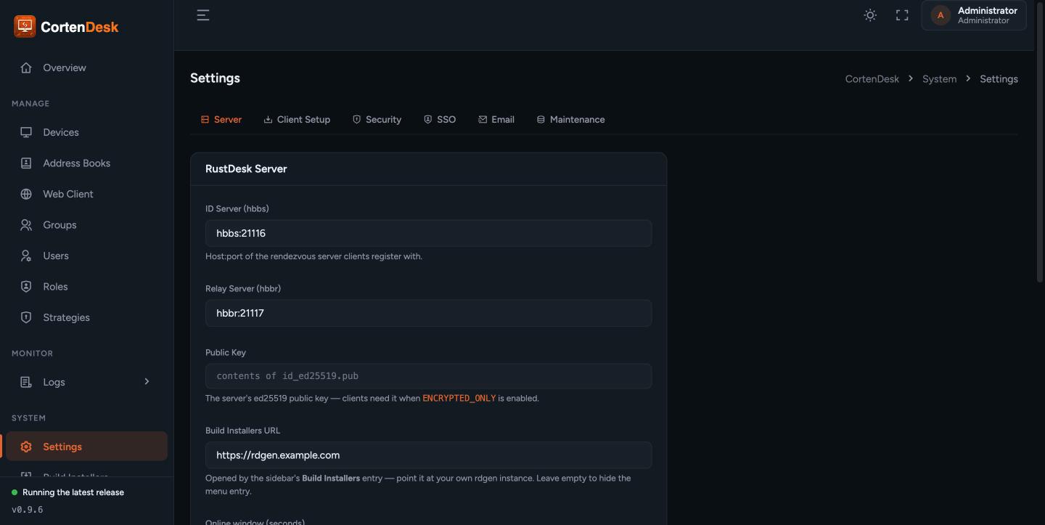The height and width of the screenshot is (525, 1045).
Task: Click the SSO tab shield icon
Action: click(x=427, y=120)
